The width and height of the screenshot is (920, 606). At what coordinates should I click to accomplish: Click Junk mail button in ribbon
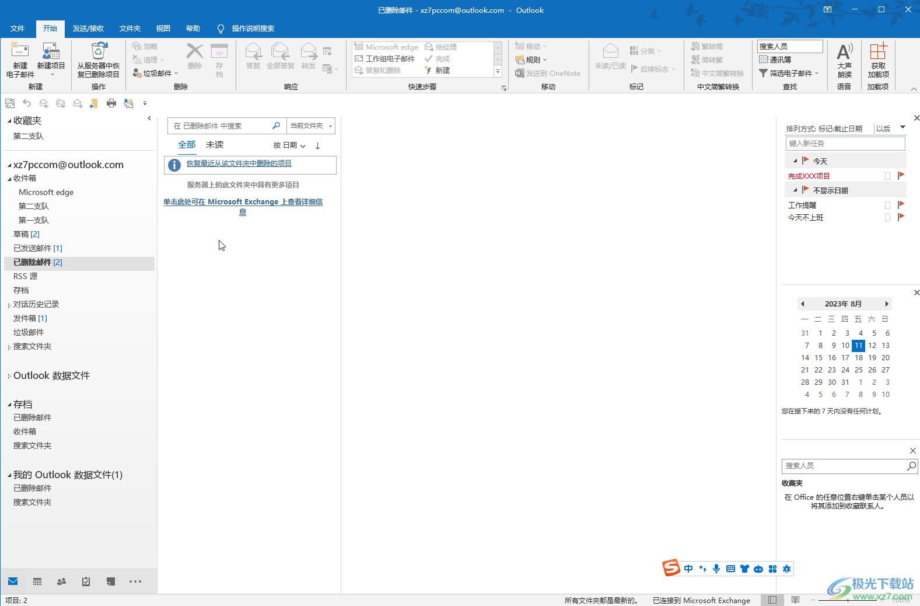(155, 73)
